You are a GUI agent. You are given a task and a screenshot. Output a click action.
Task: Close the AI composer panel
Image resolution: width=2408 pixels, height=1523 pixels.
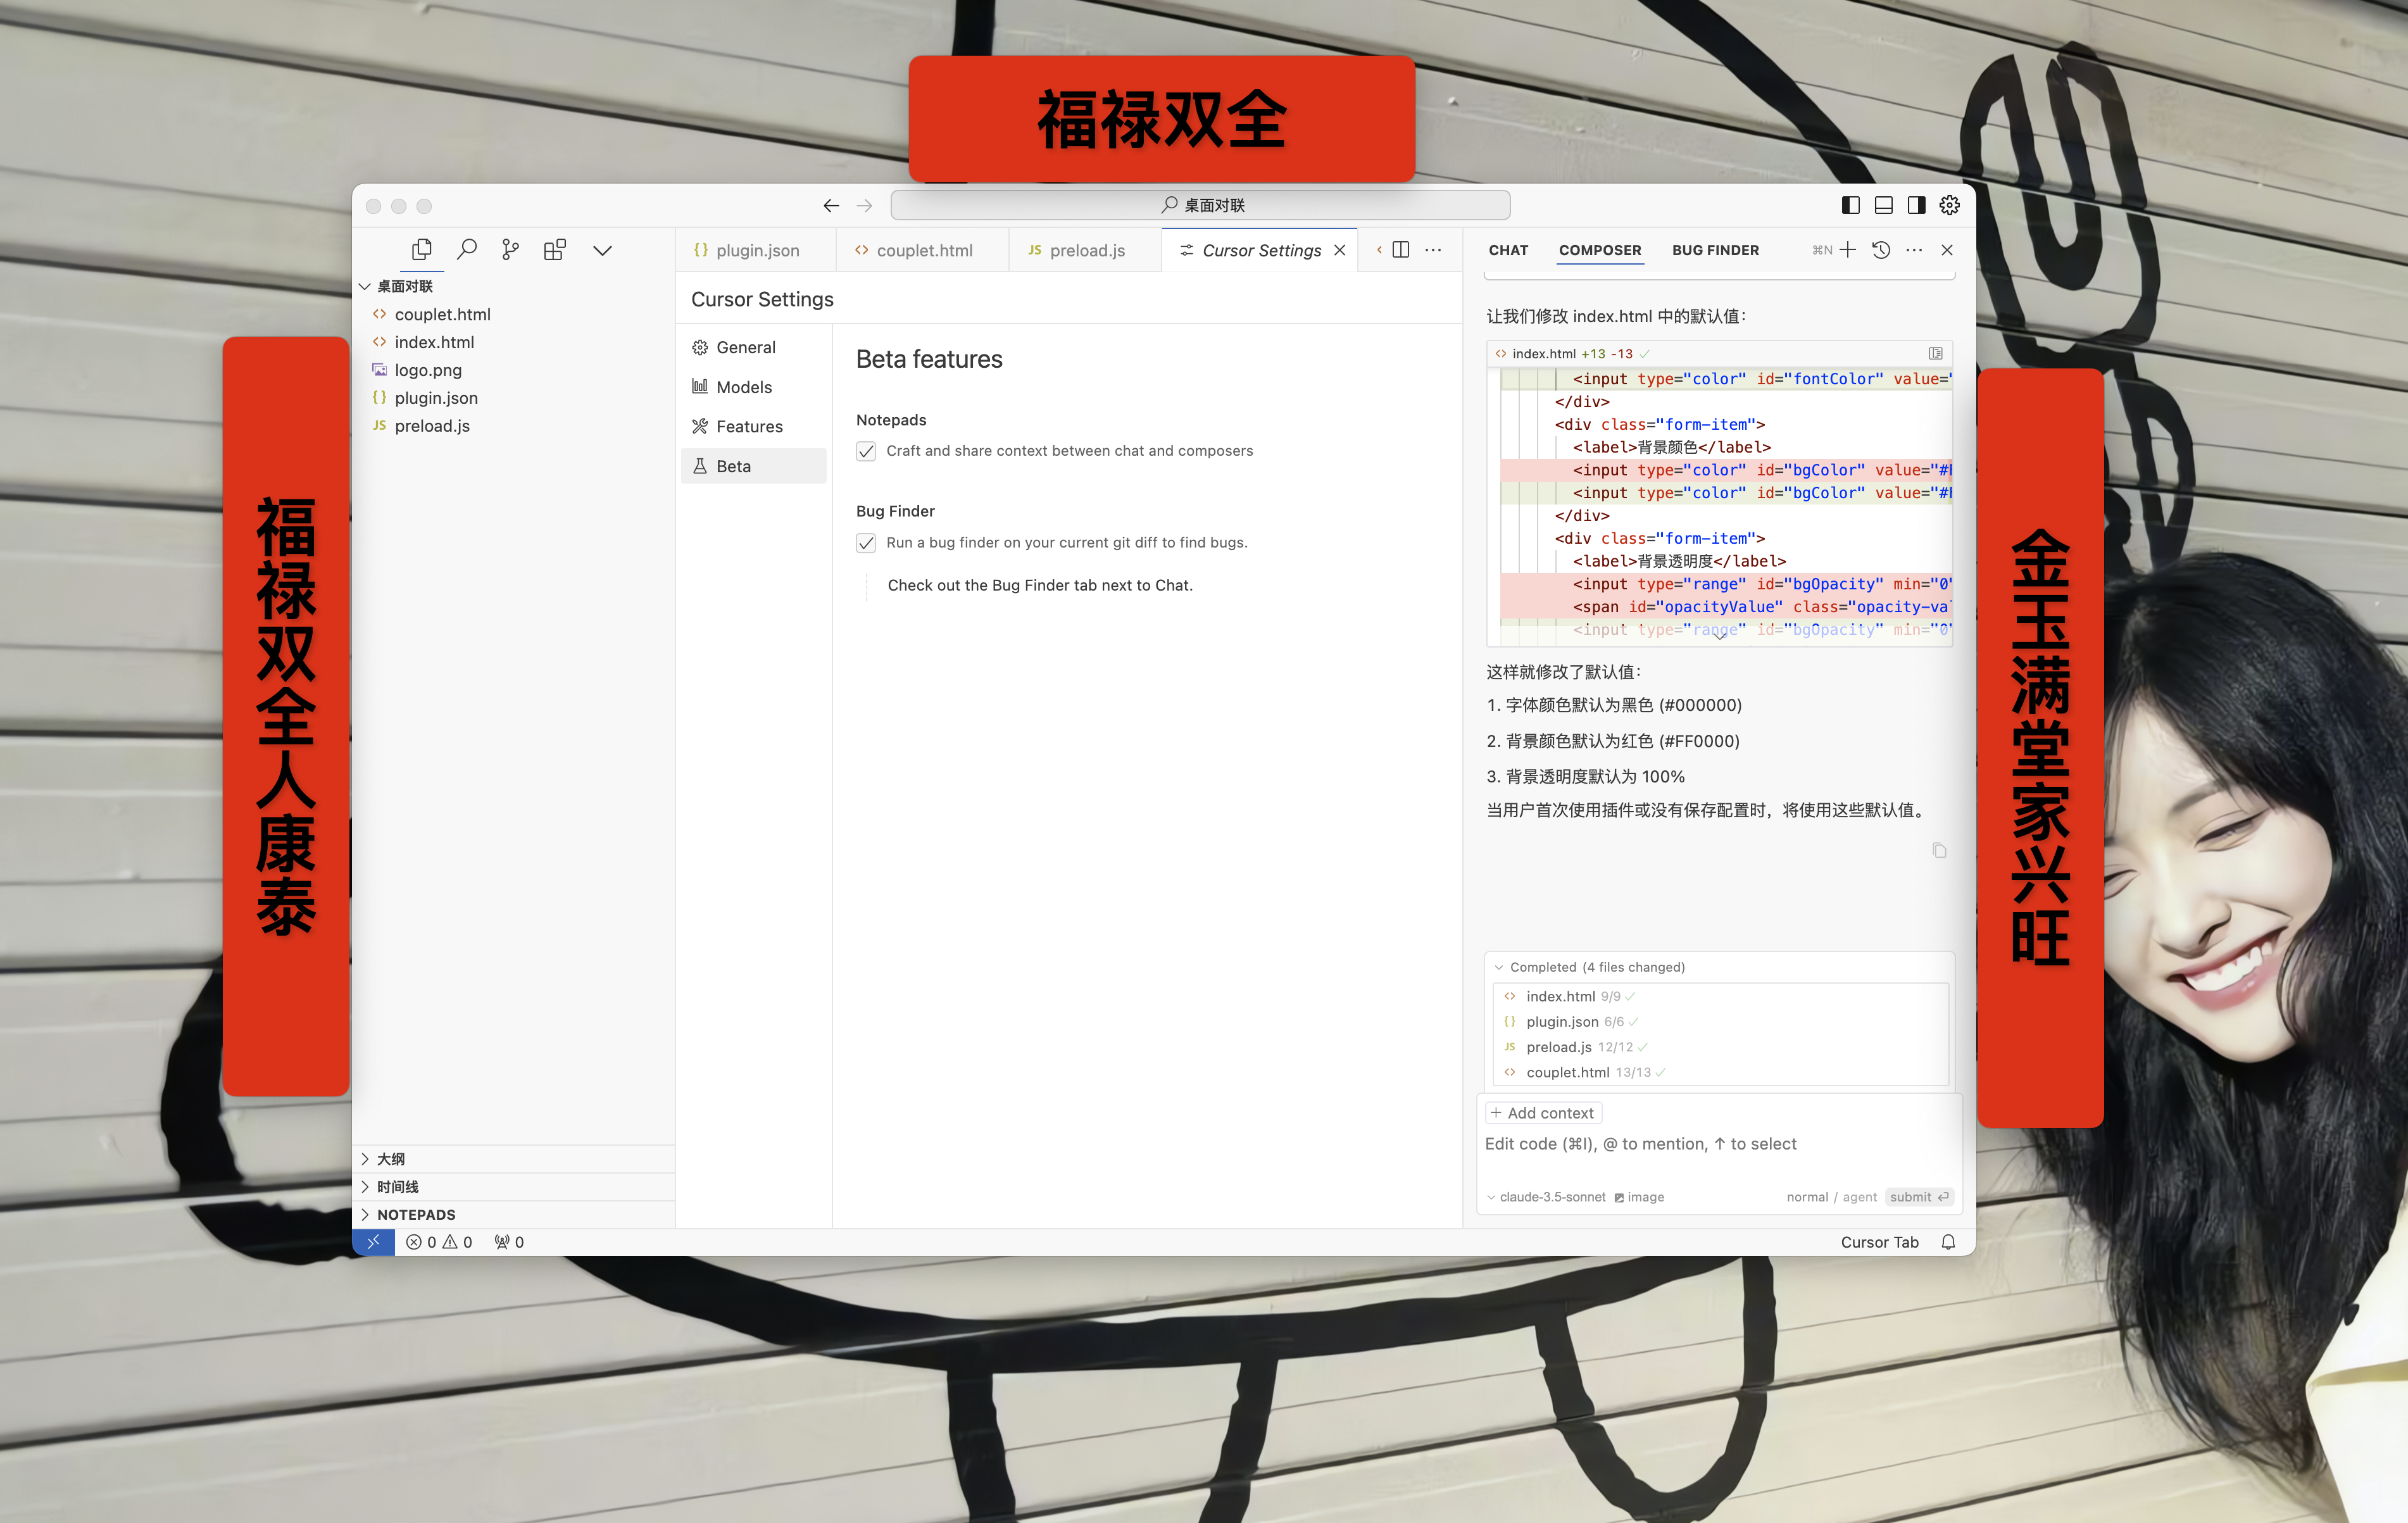[1947, 250]
